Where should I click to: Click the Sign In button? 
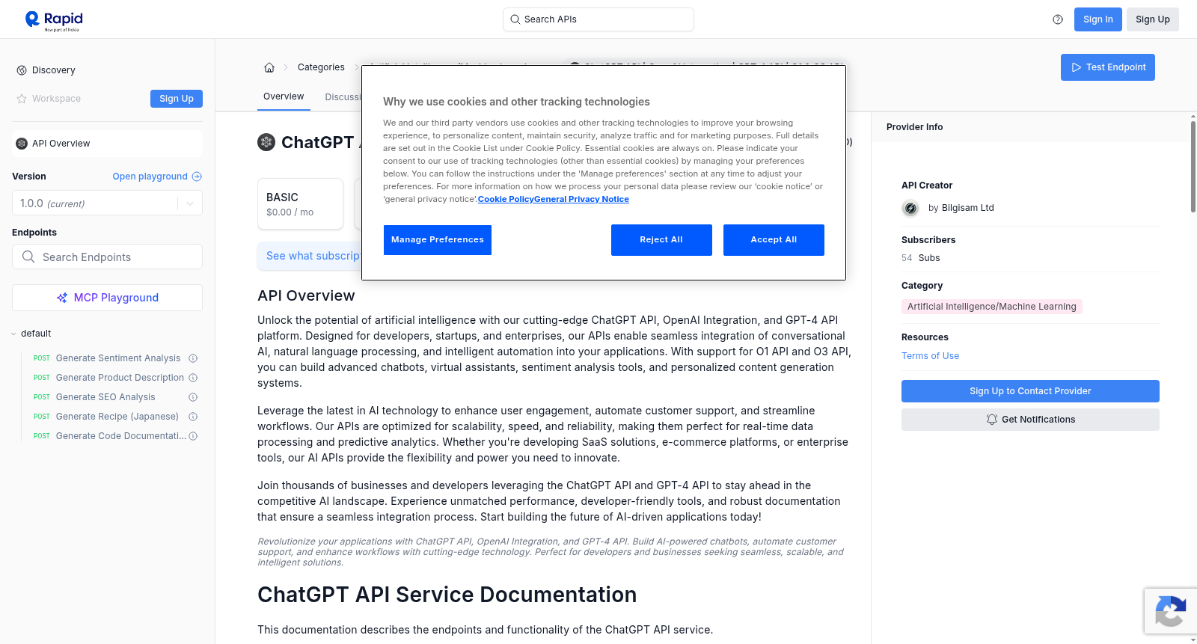[1097, 19]
